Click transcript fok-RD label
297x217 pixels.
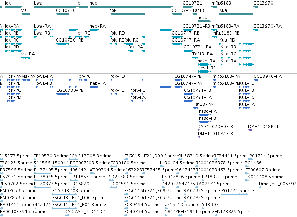click(x=117, y=33)
